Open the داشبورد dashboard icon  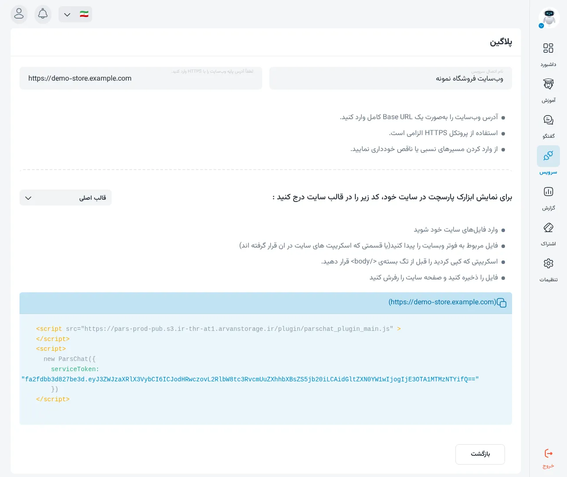(548, 48)
